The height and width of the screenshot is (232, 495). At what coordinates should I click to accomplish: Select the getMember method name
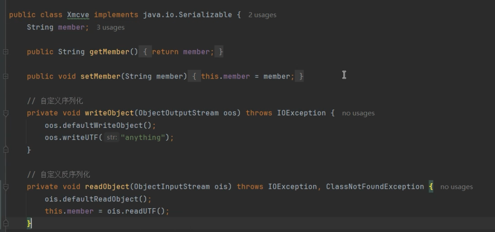click(x=110, y=52)
